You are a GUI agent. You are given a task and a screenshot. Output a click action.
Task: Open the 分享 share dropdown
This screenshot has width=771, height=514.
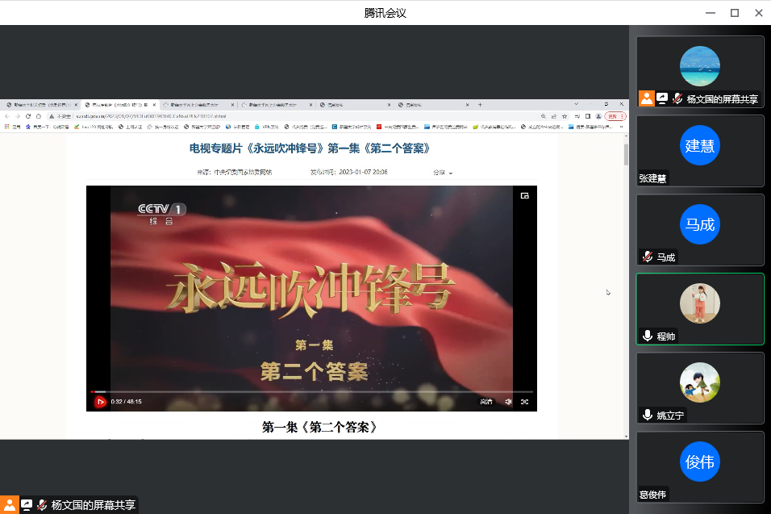point(442,172)
